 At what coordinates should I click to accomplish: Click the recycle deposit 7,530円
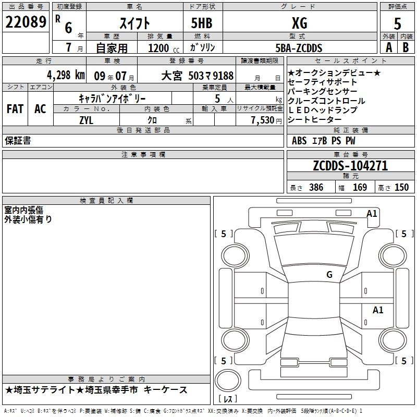[266, 120]
